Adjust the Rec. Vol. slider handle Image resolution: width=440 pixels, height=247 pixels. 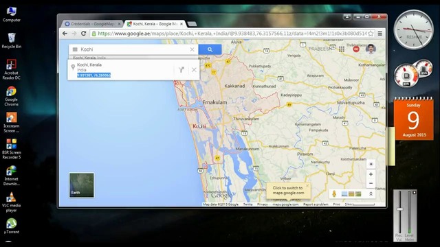[399, 209]
